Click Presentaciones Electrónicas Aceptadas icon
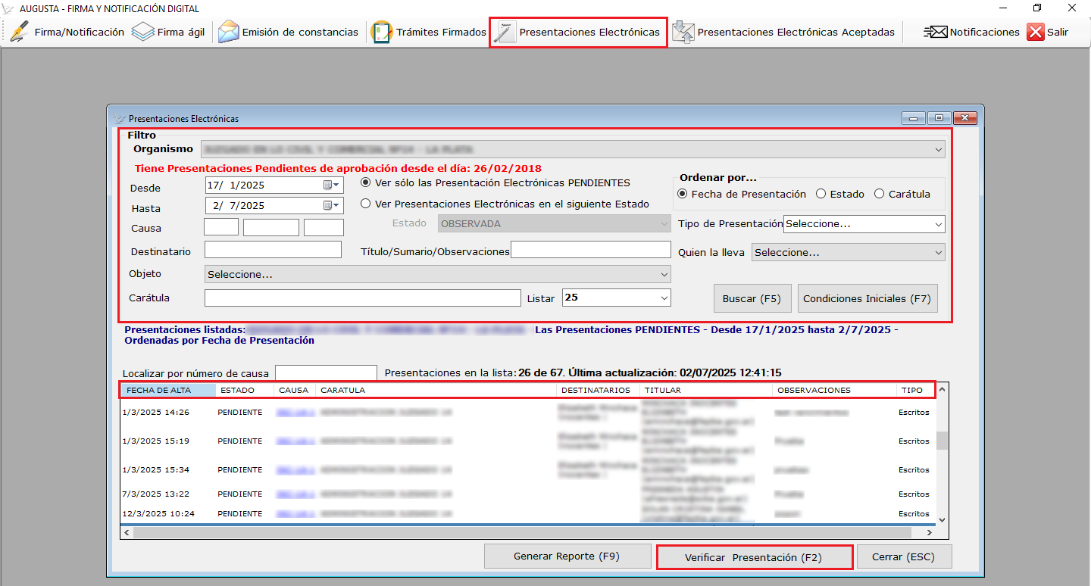Screen dimensions: 1091x586 683,33
